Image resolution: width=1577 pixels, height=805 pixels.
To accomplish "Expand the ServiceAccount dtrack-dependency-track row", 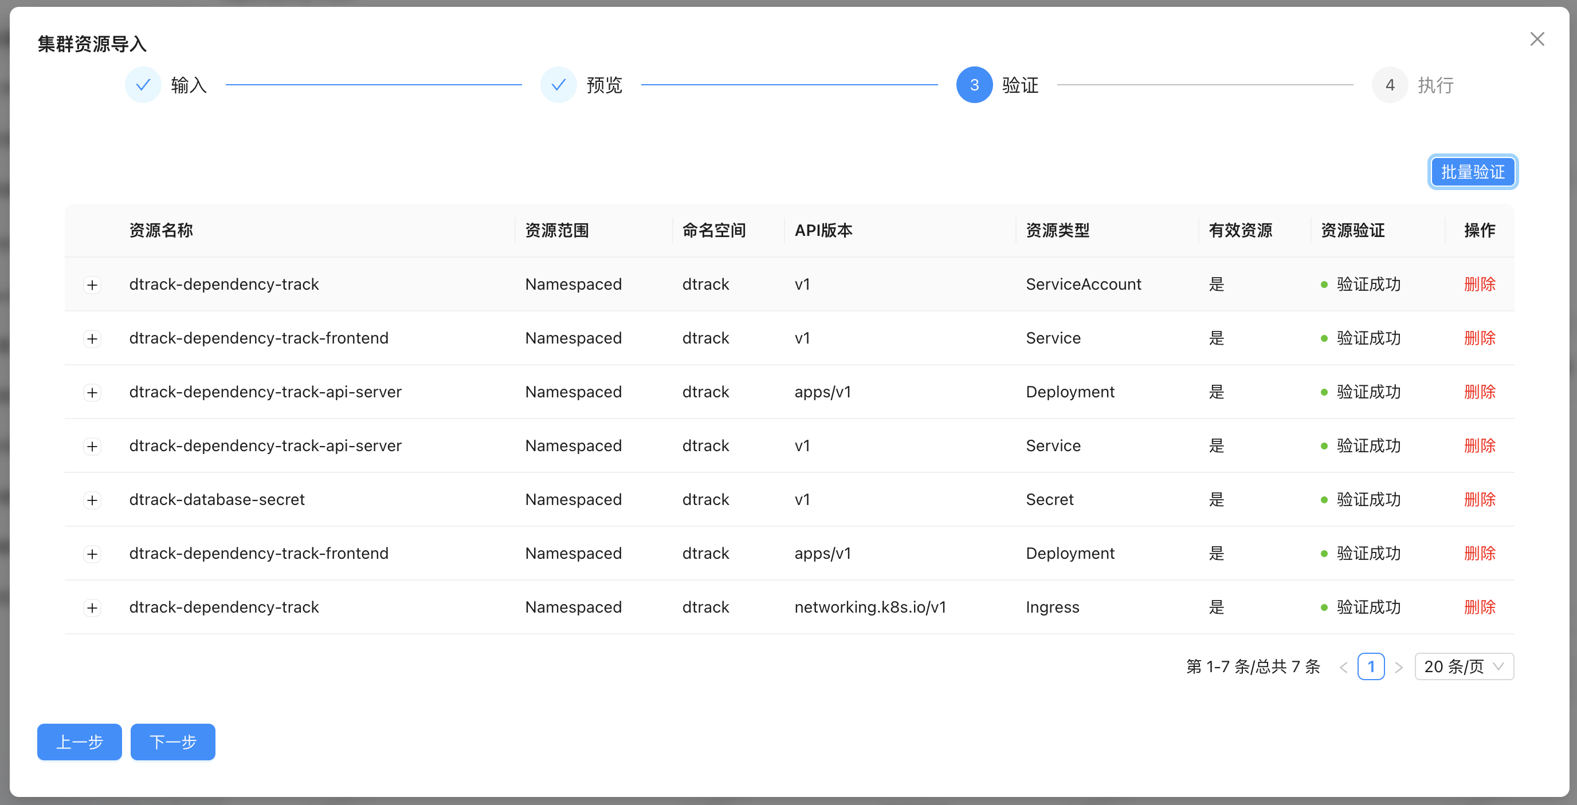I will pos(92,285).
